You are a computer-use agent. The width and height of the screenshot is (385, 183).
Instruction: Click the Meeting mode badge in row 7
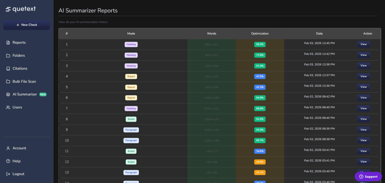click(131, 108)
